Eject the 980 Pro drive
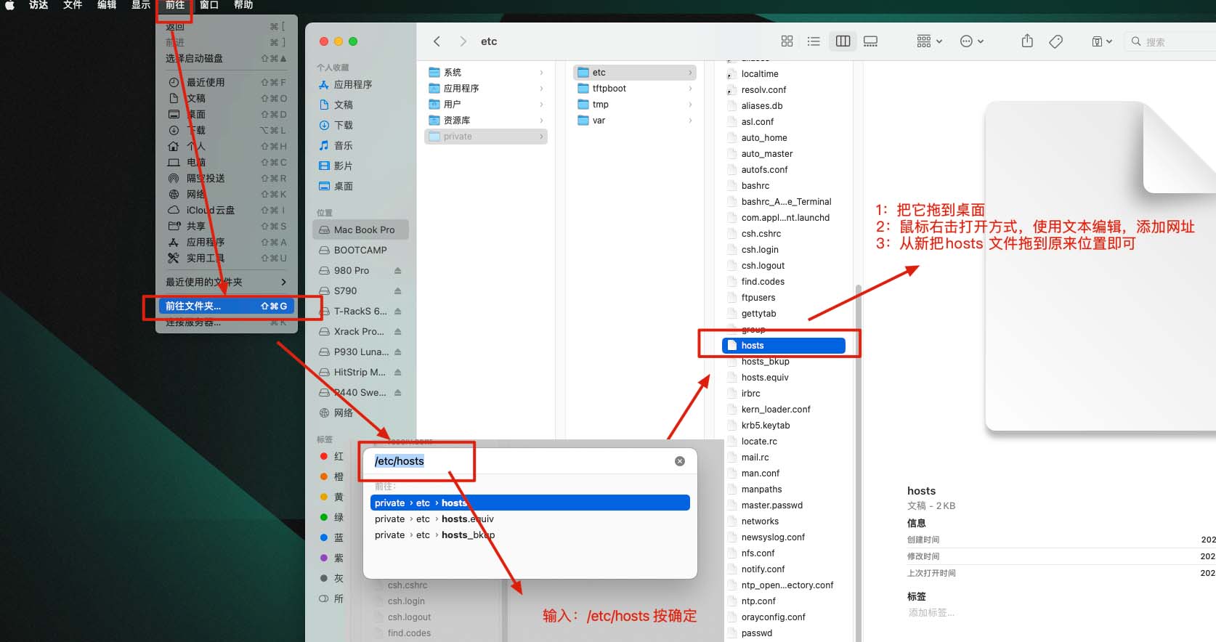Viewport: 1216px width, 642px height. pos(397,270)
